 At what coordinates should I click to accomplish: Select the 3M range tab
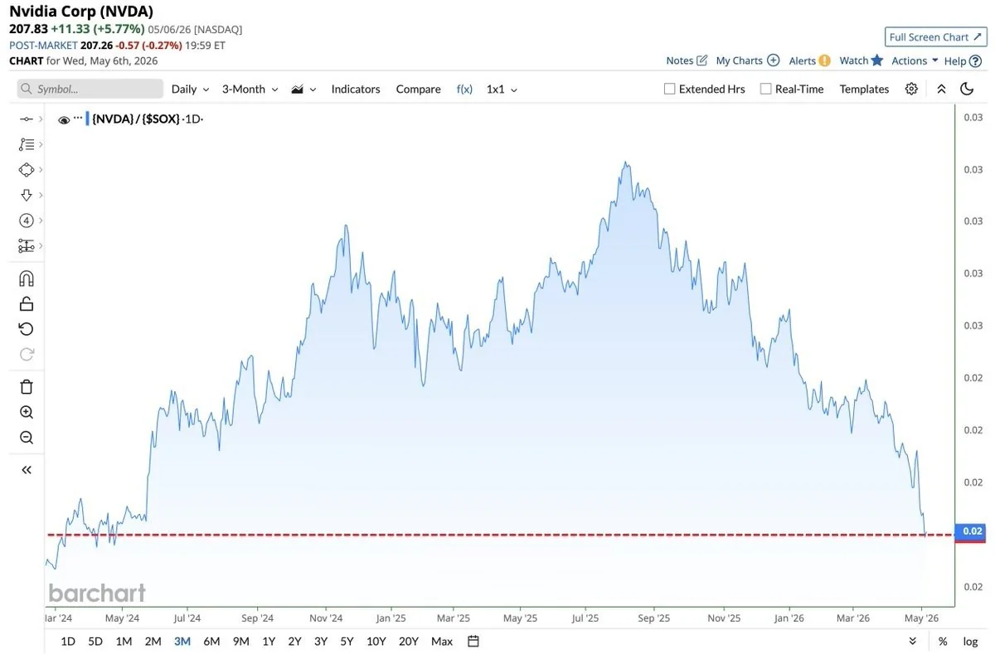[x=182, y=641]
